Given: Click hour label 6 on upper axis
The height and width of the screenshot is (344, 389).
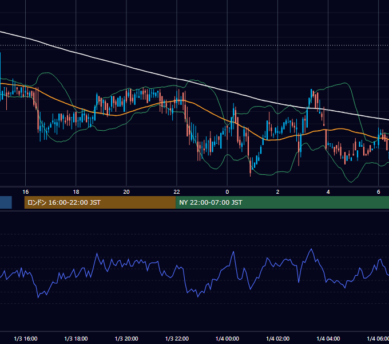Looking at the screenshot, I should [x=378, y=192].
